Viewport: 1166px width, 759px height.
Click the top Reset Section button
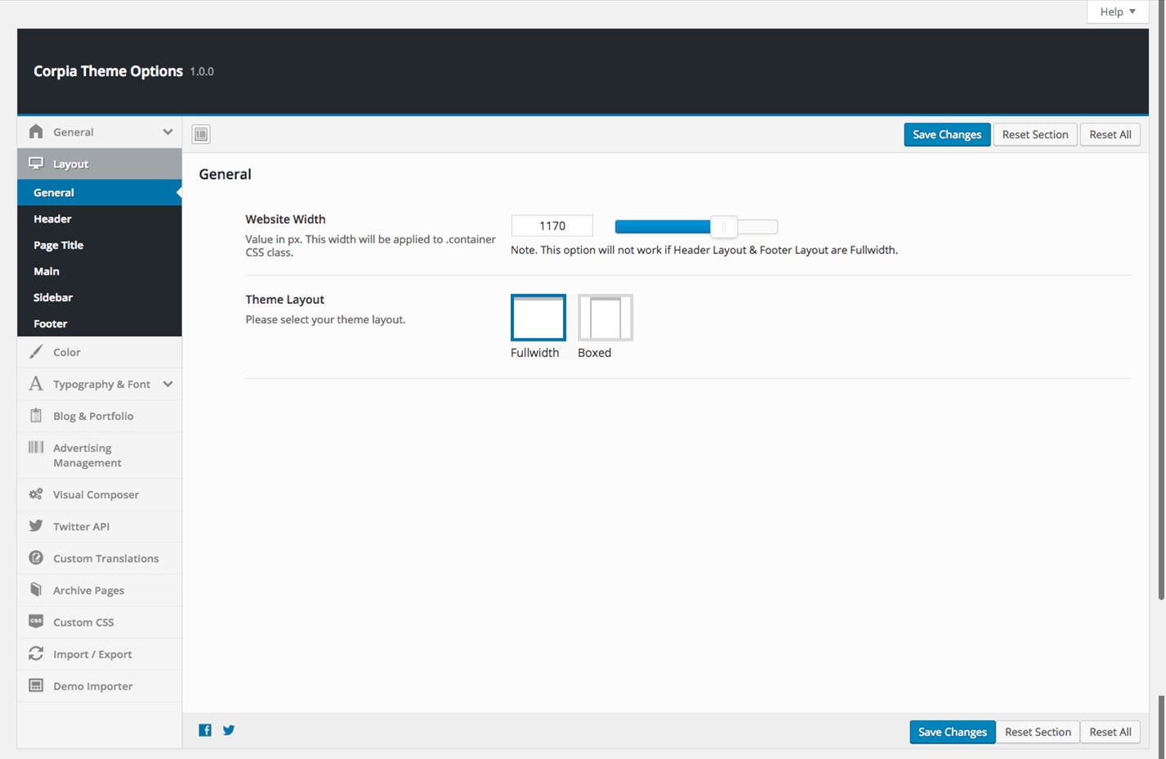click(x=1034, y=135)
